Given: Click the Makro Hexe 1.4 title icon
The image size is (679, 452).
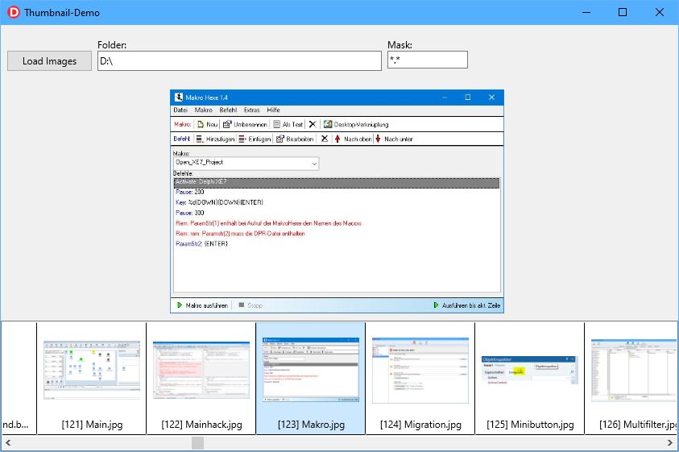Looking at the screenshot, I should (x=179, y=97).
